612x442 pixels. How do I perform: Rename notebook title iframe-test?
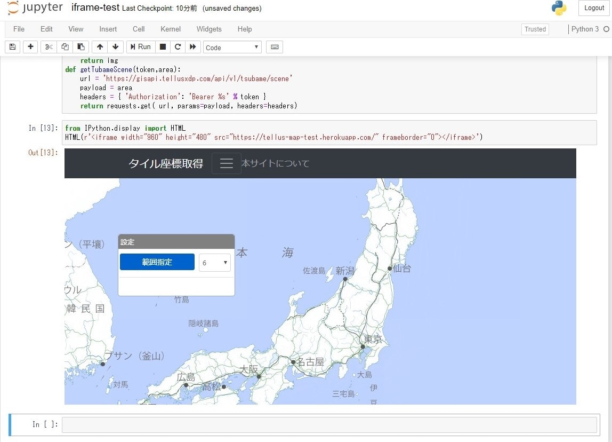pos(95,7)
